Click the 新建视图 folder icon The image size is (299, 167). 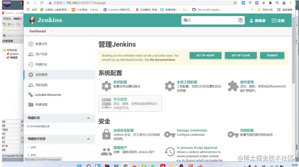(x=31, y=104)
